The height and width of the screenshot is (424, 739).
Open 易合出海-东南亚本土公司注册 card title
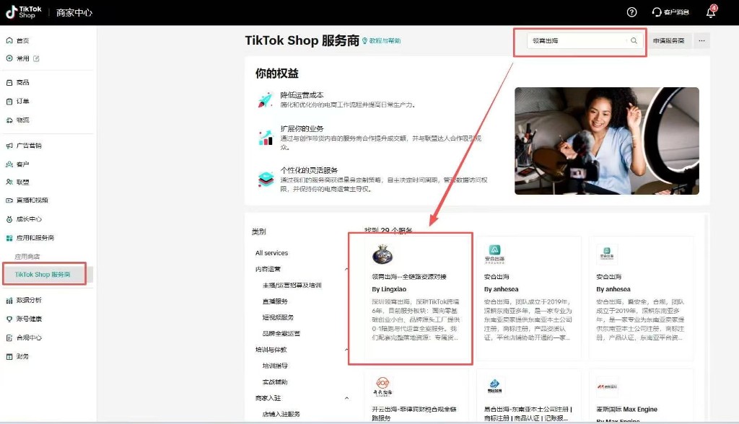point(528,413)
